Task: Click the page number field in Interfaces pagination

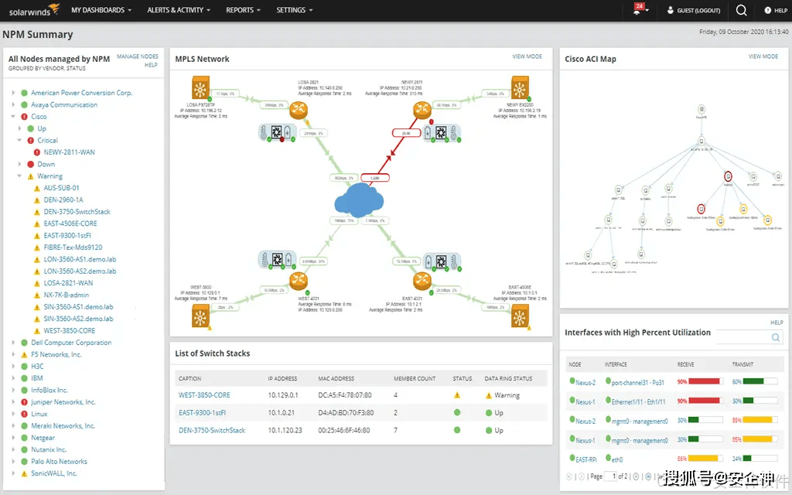Action: coord(611,476)
